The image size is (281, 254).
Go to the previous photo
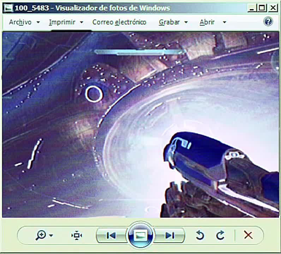pos(111,235)
